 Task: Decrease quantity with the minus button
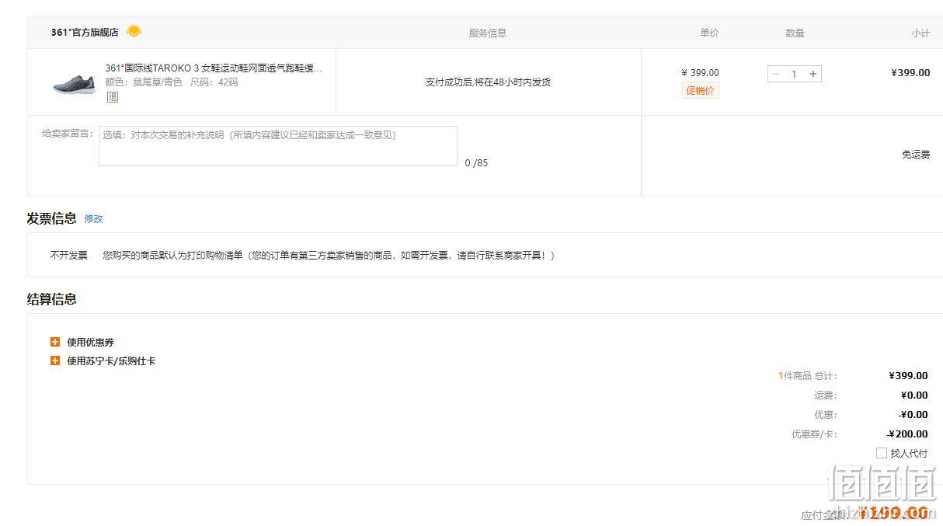click(775, 74)
